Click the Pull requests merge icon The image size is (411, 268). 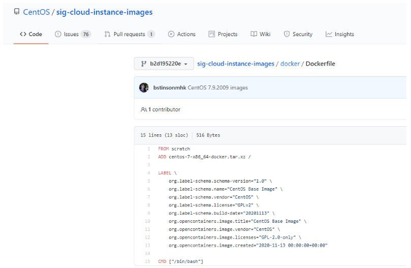pos(108,34)
